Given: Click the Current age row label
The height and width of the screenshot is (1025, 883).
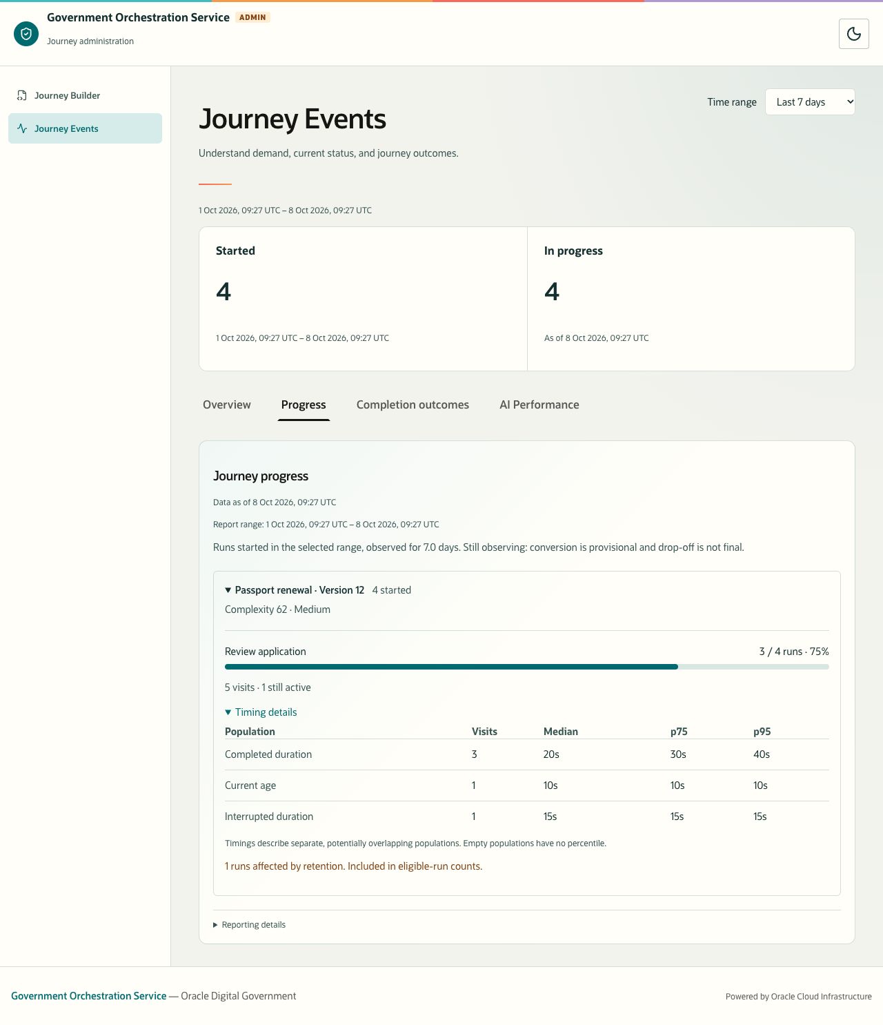Looking at the screenshot, I should coord(250,785).
